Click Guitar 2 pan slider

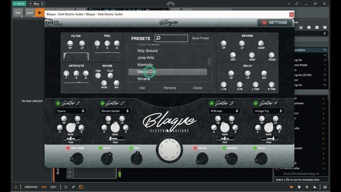(115, 139)
